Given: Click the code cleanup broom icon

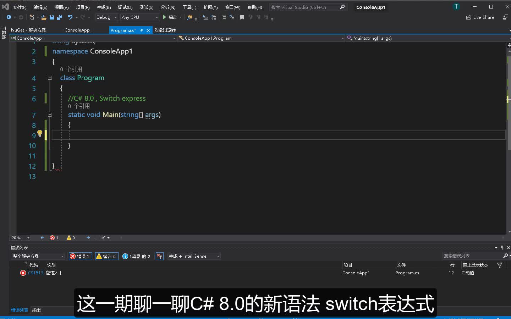Looking at the screenshot, I should [x=104, y=238].
